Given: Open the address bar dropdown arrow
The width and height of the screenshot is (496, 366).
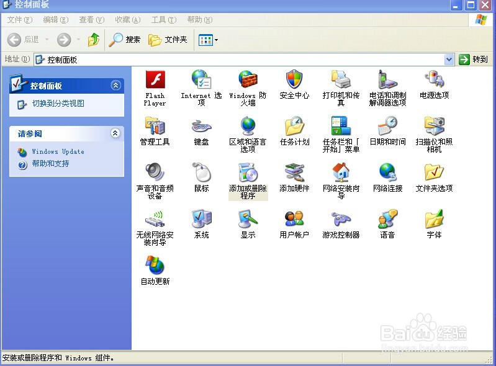Looking at the screenshot, I should click(449, 60).
